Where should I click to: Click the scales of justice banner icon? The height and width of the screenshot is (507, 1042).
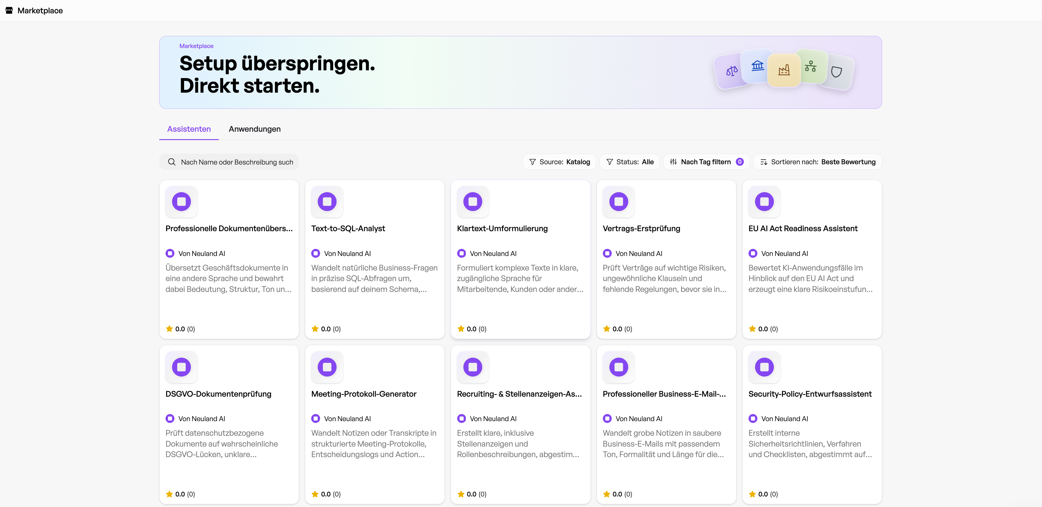click(731, 71)
